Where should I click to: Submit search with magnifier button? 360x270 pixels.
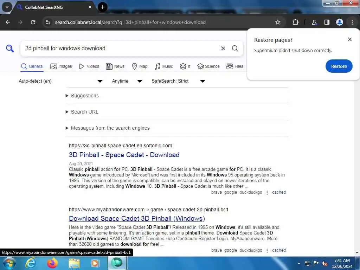235,49
